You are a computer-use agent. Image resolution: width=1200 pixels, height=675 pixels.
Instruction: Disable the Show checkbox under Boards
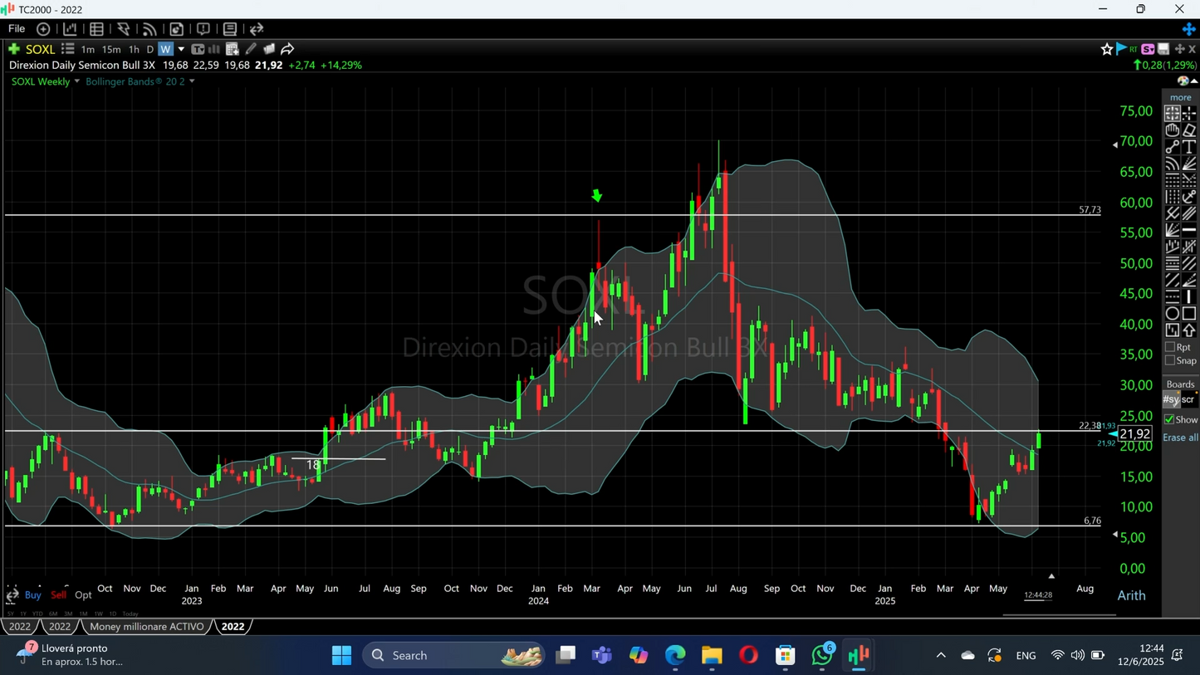(x=1170, y=419)
